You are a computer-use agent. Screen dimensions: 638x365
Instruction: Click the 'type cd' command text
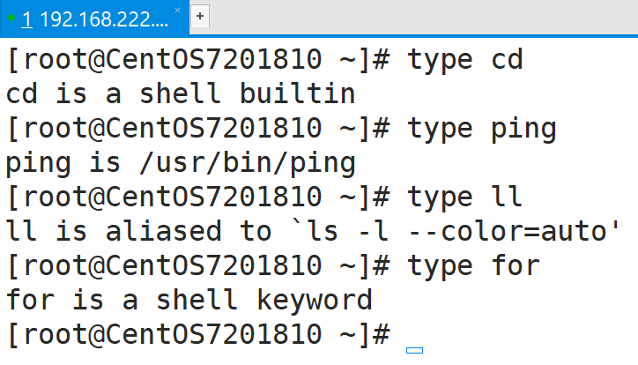click(464, 60)
